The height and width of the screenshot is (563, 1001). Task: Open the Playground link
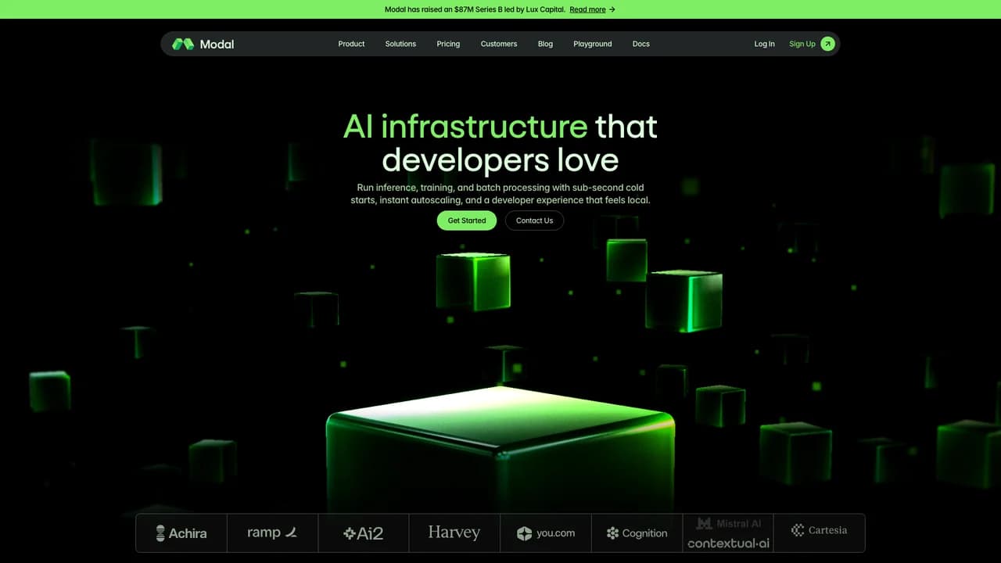tap(593, 44)
